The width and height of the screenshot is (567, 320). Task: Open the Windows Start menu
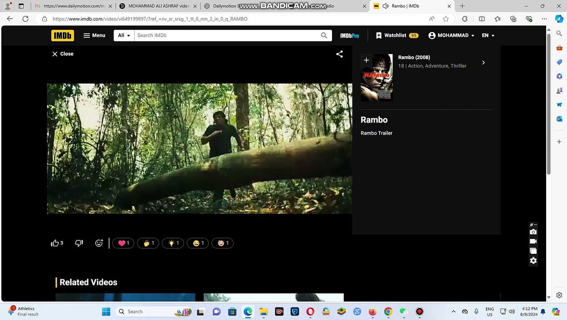tap(106, 312)
